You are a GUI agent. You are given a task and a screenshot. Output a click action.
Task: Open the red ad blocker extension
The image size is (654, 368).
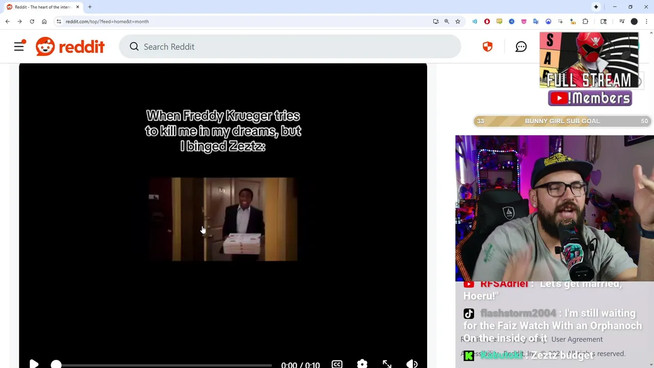487,21
